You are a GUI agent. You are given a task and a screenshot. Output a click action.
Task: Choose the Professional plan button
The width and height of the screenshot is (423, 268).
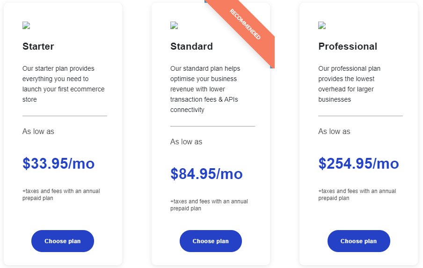click(358, 241)
